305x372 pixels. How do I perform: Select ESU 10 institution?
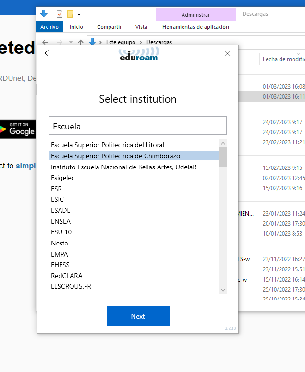(134, 232)
